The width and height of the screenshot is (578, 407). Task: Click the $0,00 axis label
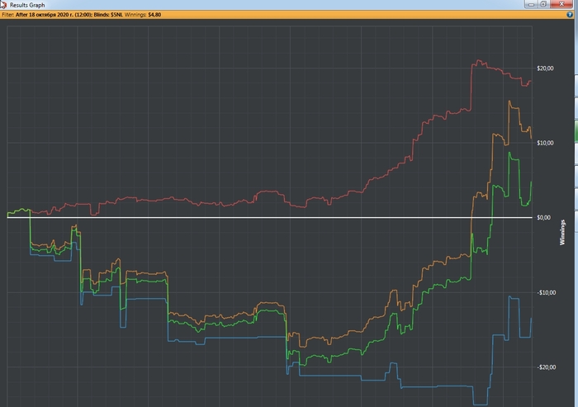coord(543,217)
